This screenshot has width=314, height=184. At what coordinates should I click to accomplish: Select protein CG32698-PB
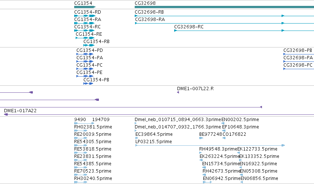(x=298, y=50)
